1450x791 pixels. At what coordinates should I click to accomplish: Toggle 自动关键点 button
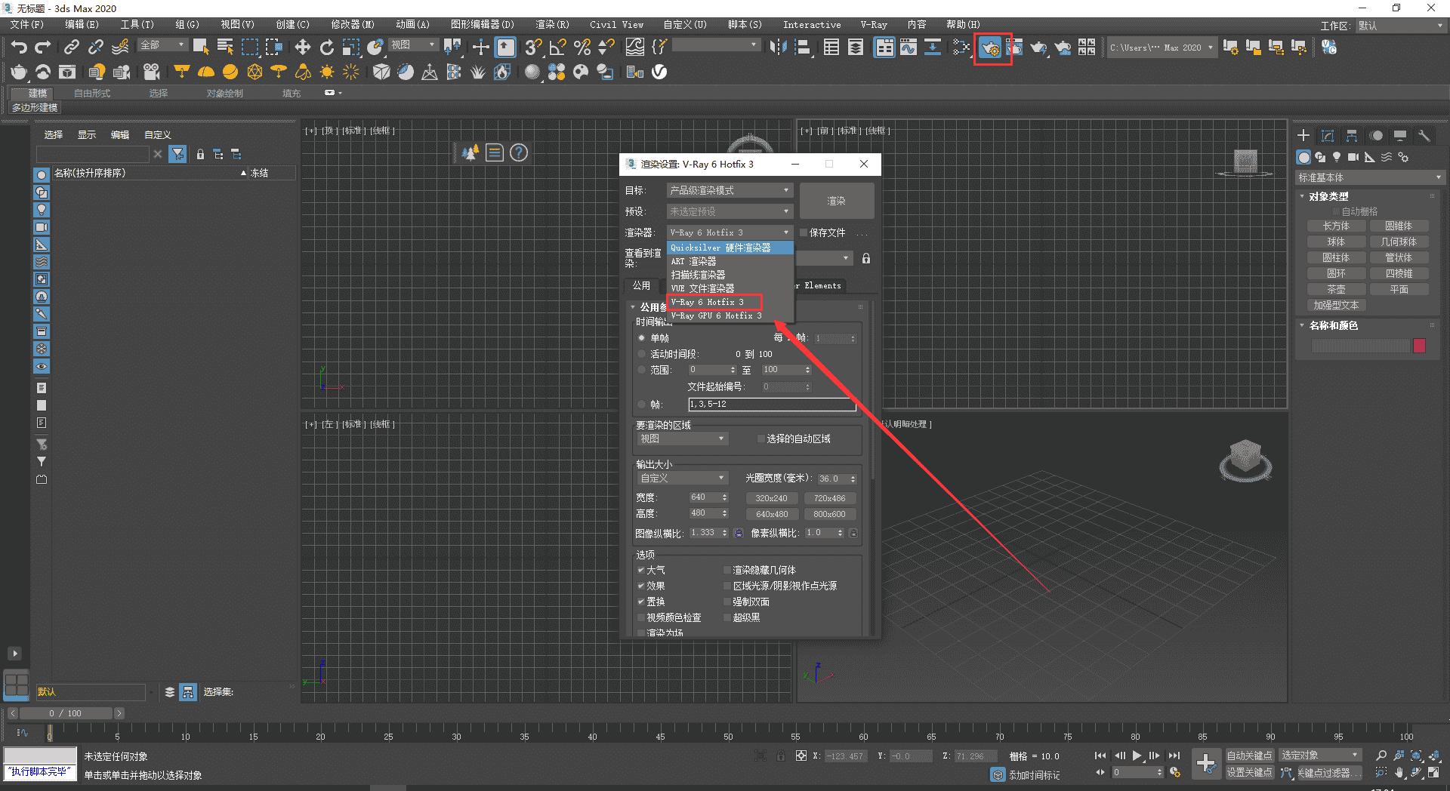1249,756
